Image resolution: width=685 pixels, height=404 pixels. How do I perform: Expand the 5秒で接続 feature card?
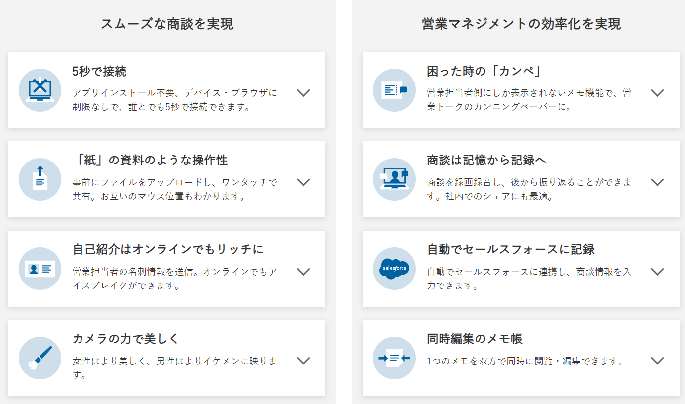click(304, 92)
